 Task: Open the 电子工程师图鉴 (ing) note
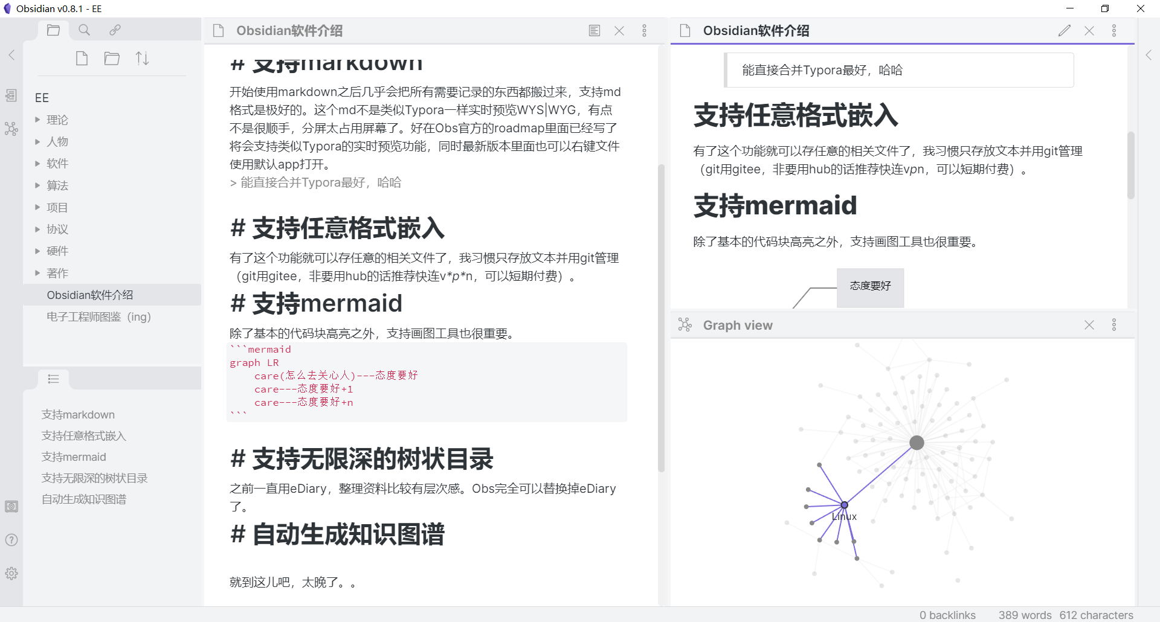click(x=112, y=316)
